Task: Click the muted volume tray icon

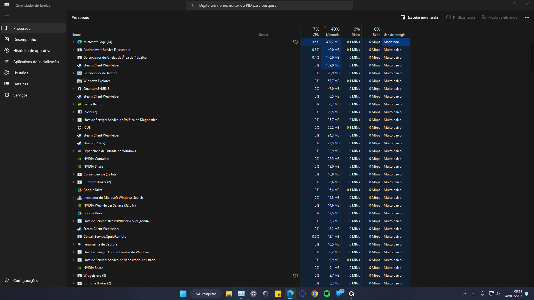Action: click(x=498, y=294)
